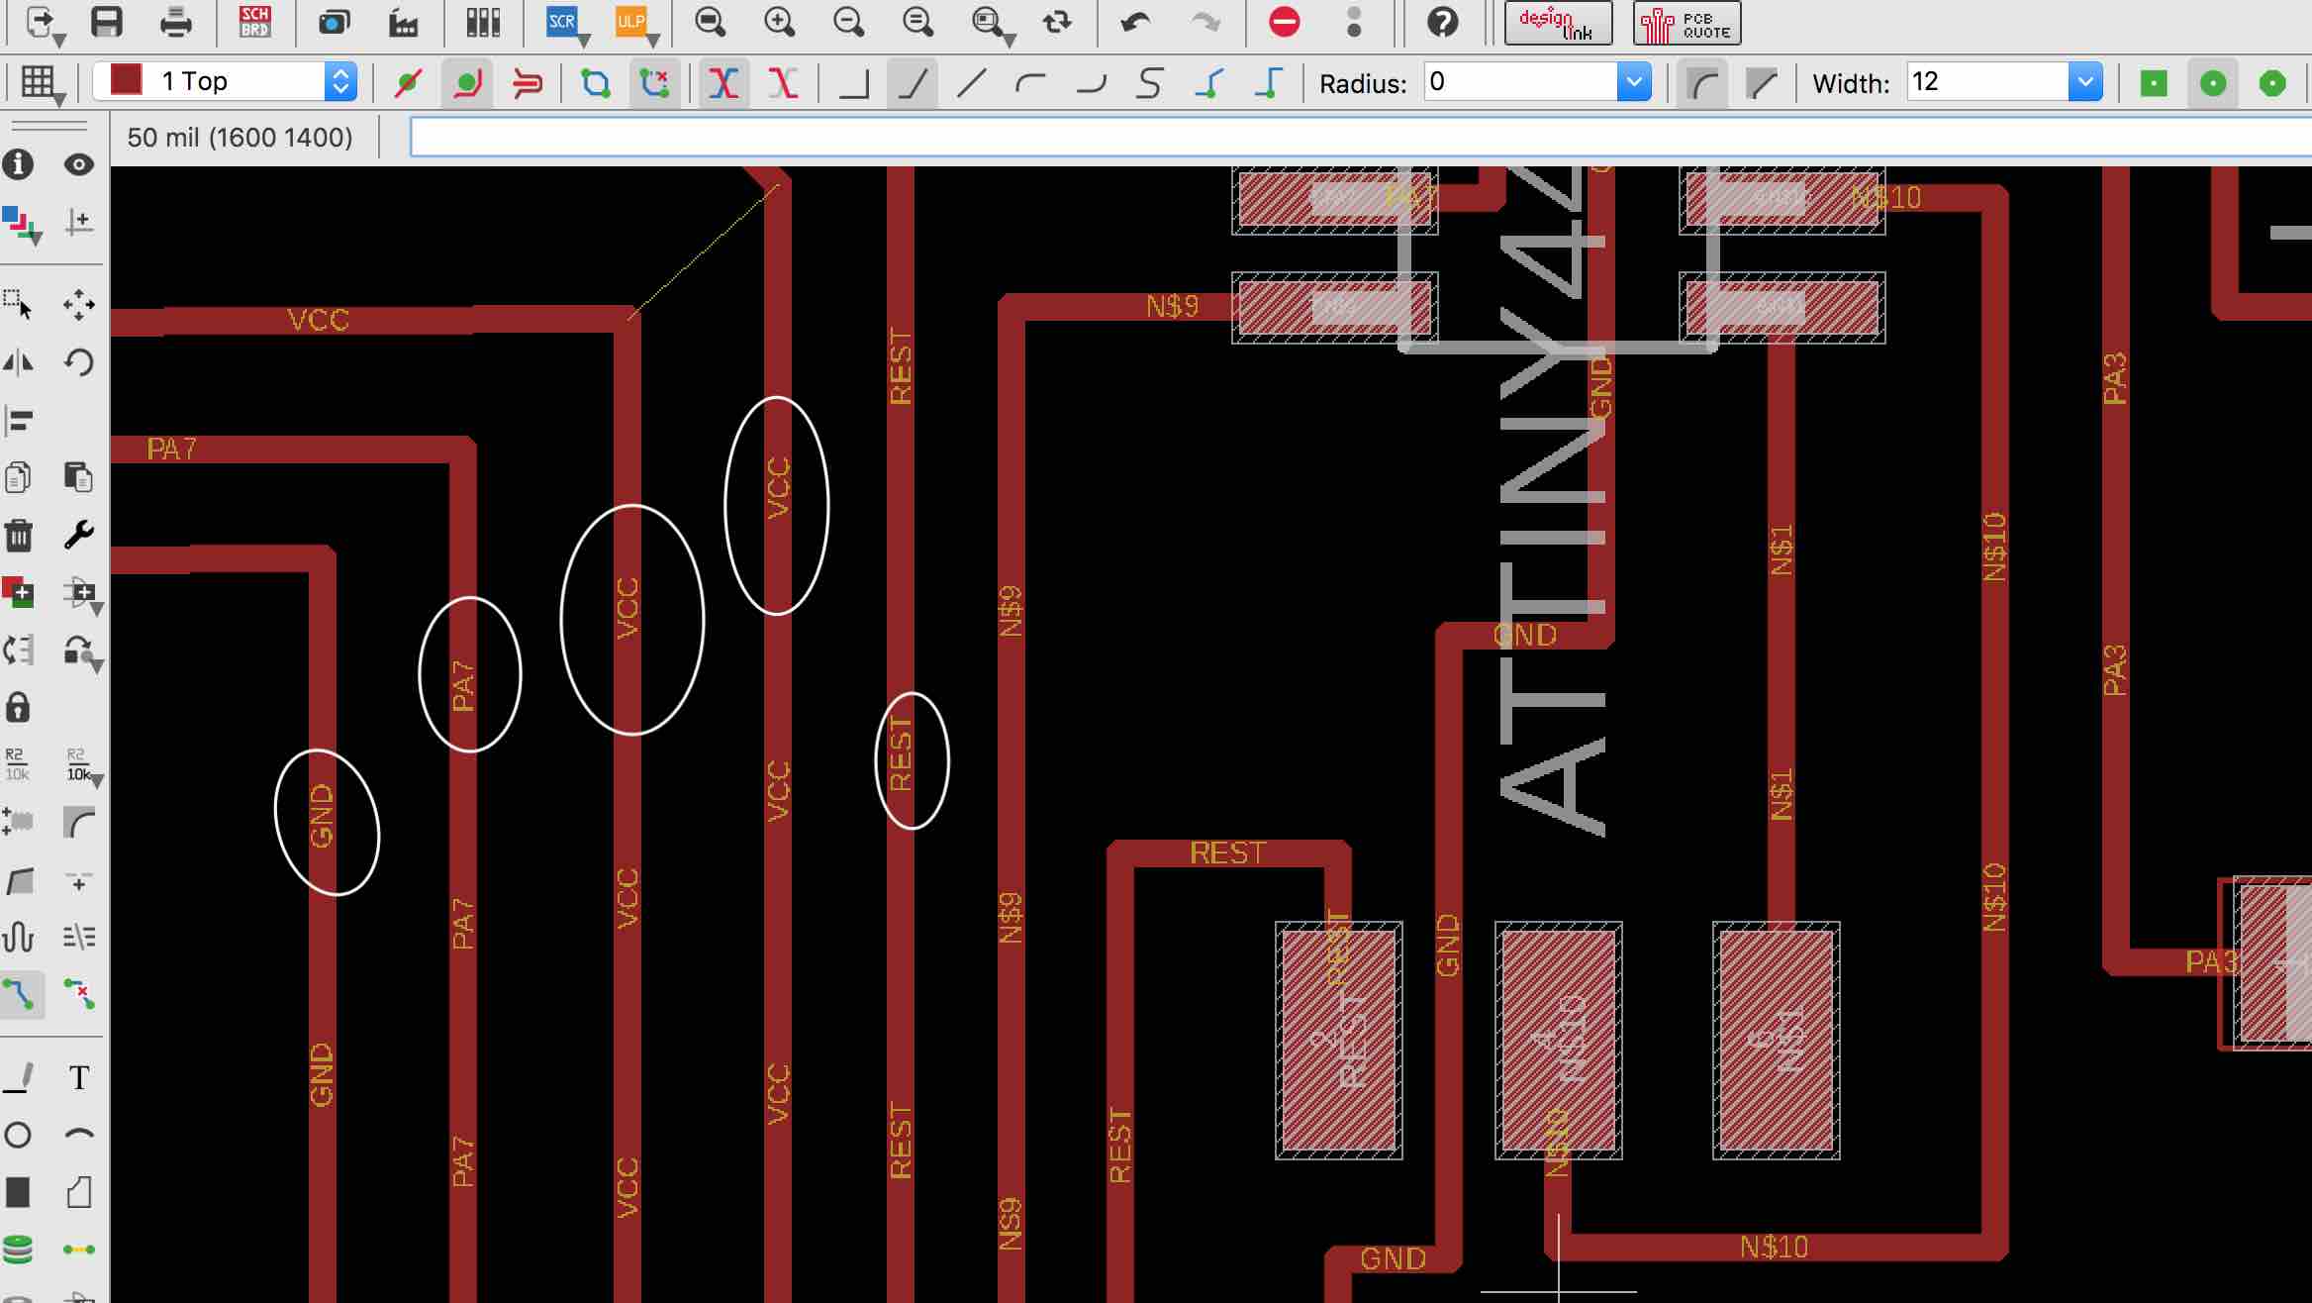
Task: Click the Save board icon
Action: point(106,22)
